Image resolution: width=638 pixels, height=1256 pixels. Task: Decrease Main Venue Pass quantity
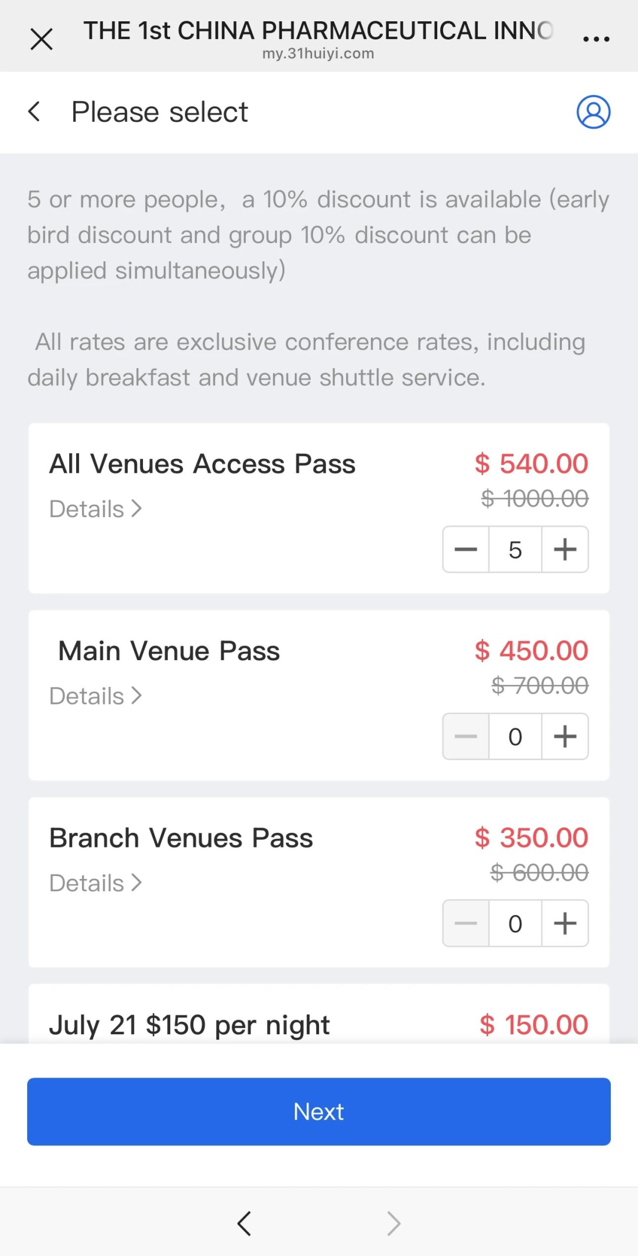click(466, 736)
